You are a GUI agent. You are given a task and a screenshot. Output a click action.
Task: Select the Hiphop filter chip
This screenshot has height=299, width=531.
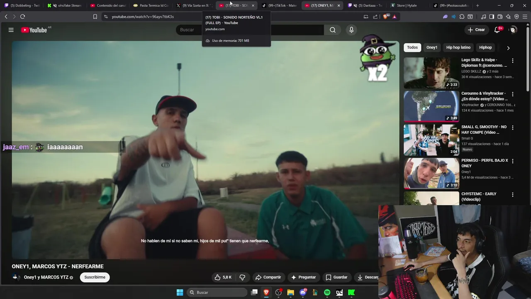click(485, 47)
